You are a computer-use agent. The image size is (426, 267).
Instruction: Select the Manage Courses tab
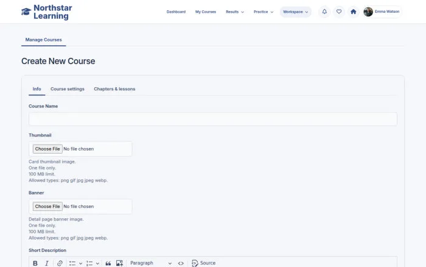coord(43,40)
